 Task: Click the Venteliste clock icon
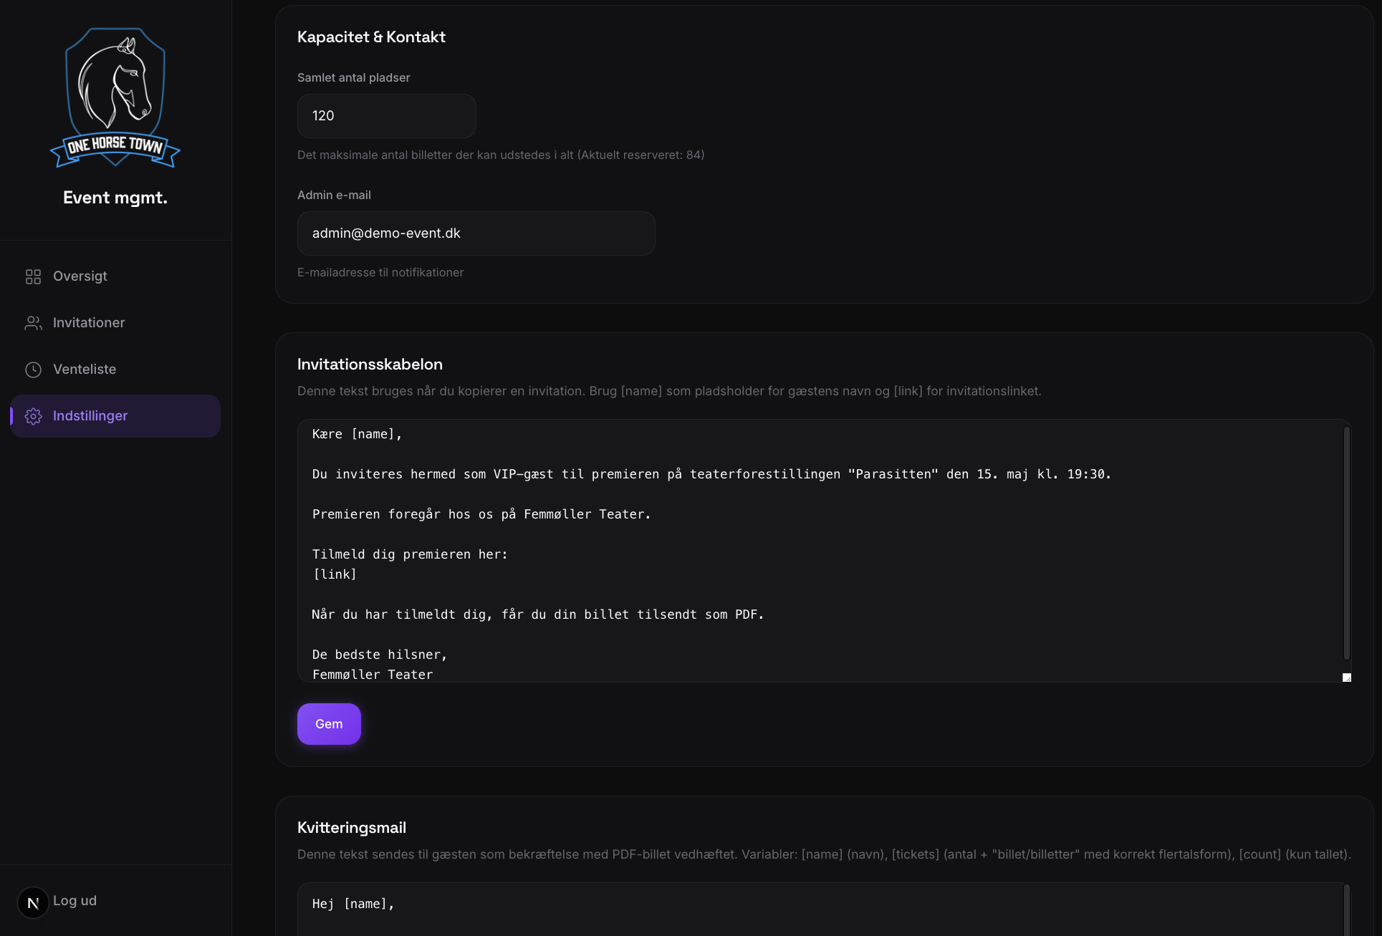[x=33, y=370]
